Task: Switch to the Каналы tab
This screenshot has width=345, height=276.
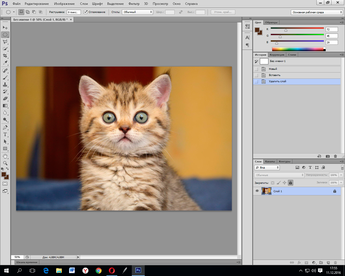Action: (x=270, y=161)
